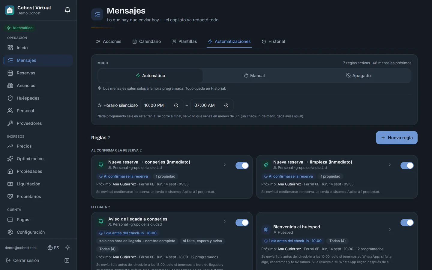
Task: Toggle off Aviso de llegada a conserjes
Action: coord(242,223)
